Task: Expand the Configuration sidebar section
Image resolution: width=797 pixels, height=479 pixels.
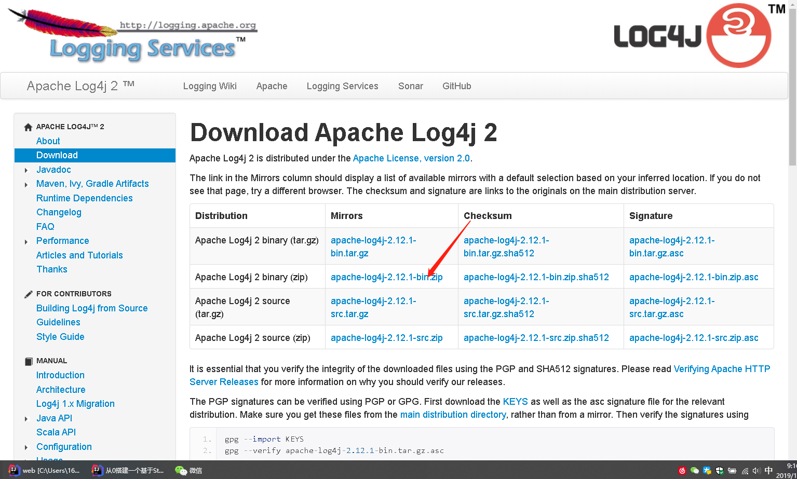Action: [x=26, y=447]
